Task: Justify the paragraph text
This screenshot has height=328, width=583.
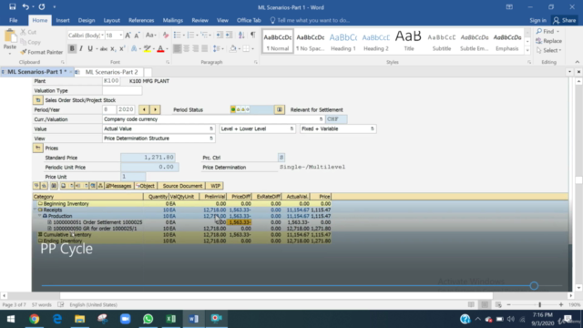Action: tap(204, 48)
